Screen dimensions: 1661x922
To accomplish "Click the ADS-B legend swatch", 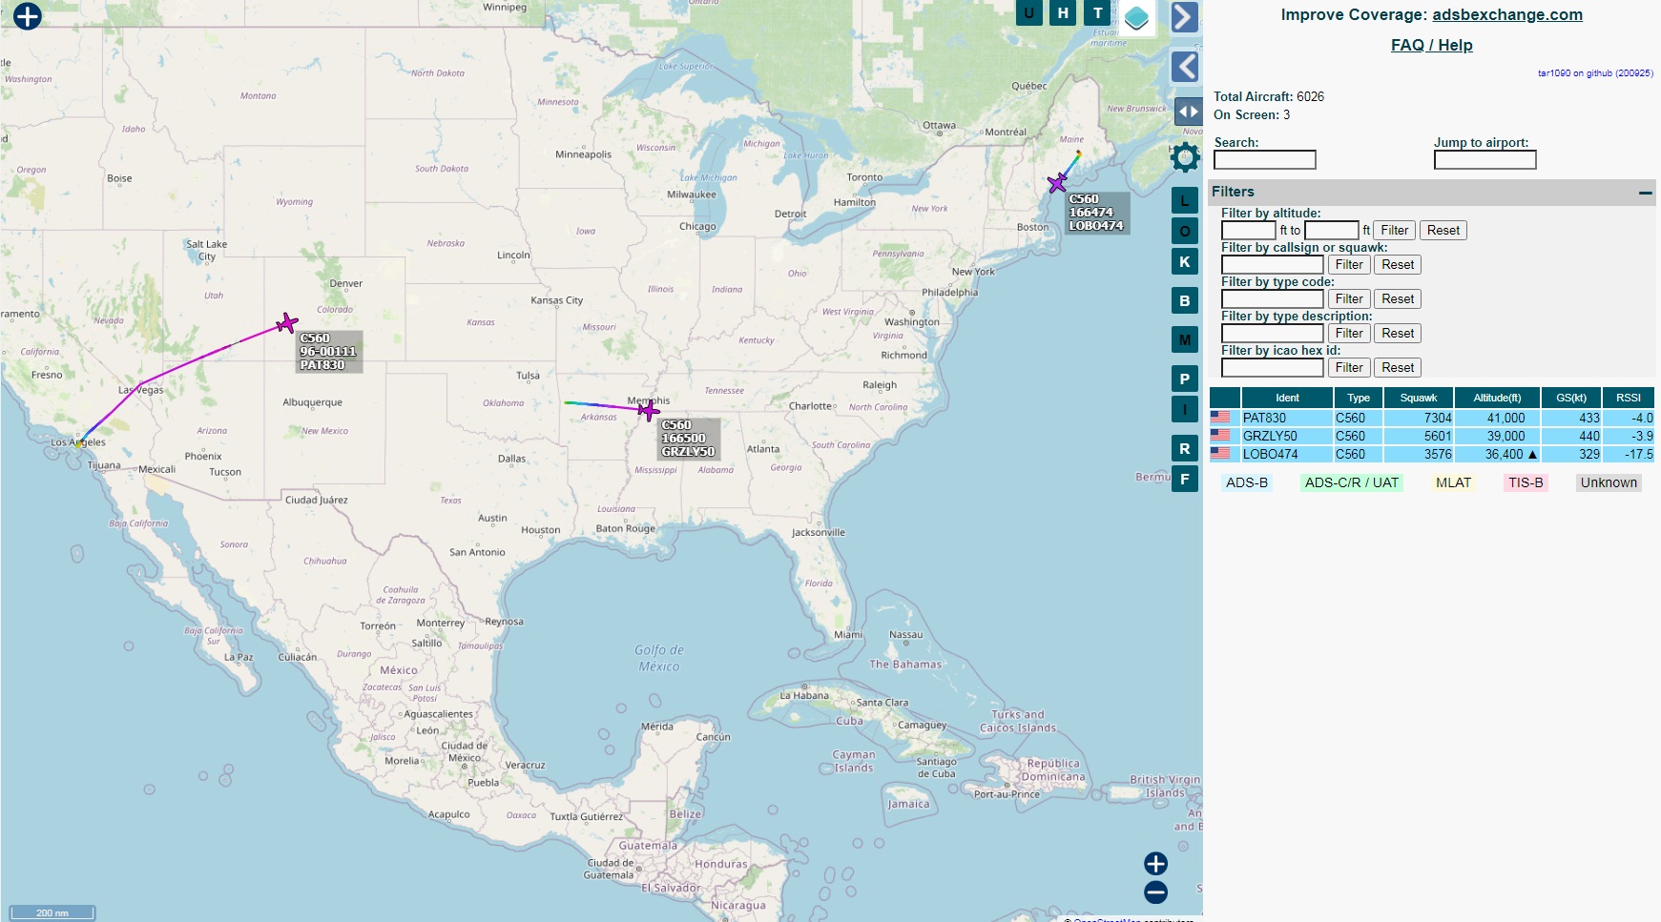I will 1247,482.
